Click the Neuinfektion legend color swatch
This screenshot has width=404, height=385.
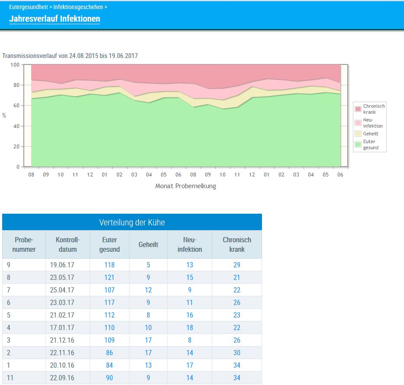click(358, 123)
